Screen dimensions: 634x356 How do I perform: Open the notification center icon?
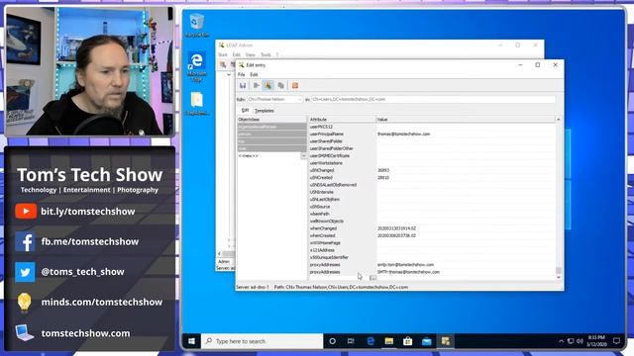[616, 341]
